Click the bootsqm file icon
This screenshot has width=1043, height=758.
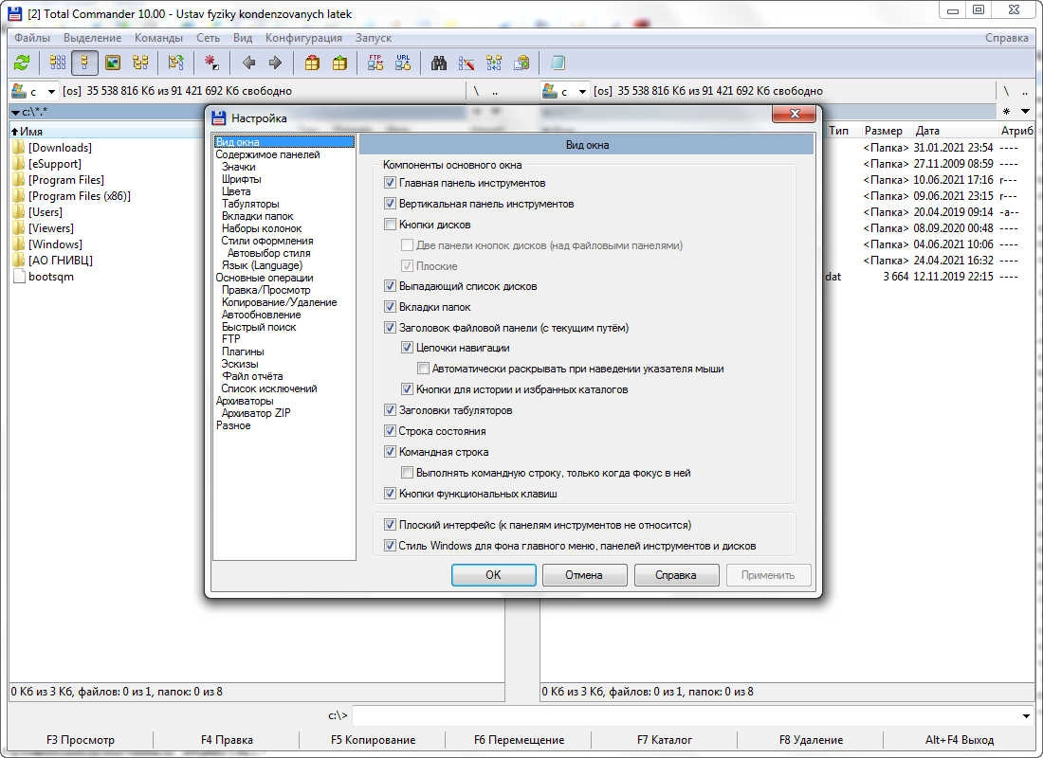[x=19, y=277]
